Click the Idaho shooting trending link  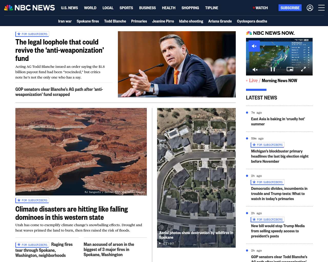coord(191,21)
